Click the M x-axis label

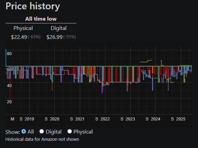12,119
